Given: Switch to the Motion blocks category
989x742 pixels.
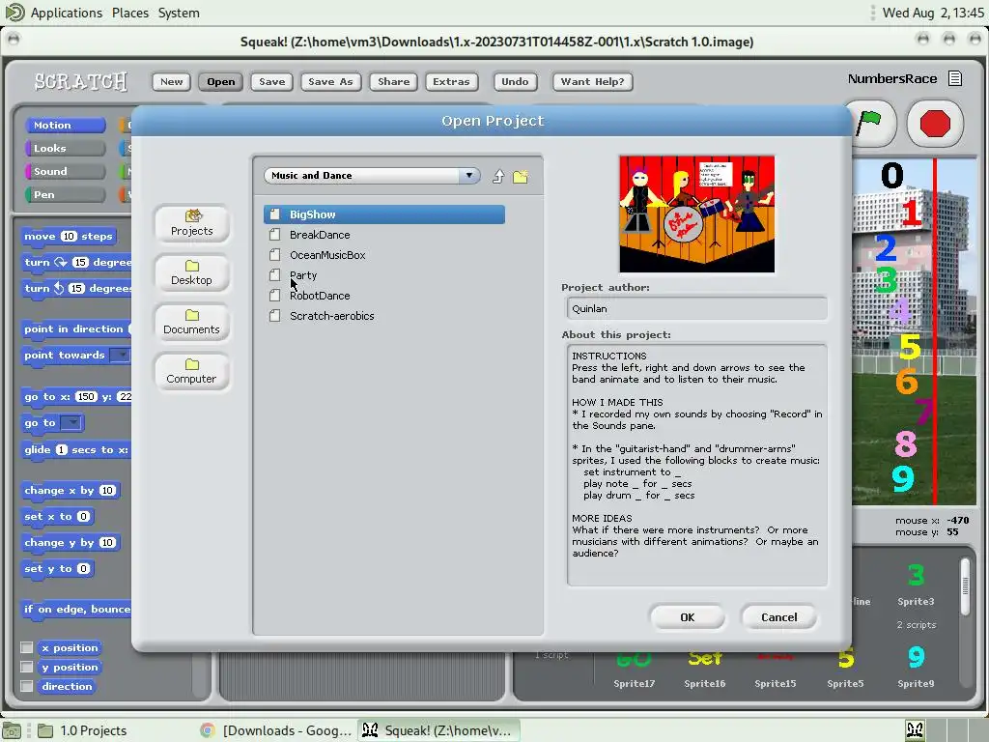Looking at the screenshot, I should pyautogui.click(x=65, y=125).
